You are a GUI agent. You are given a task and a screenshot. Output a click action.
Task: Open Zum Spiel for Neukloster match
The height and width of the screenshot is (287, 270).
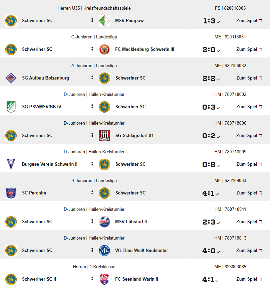249,251
